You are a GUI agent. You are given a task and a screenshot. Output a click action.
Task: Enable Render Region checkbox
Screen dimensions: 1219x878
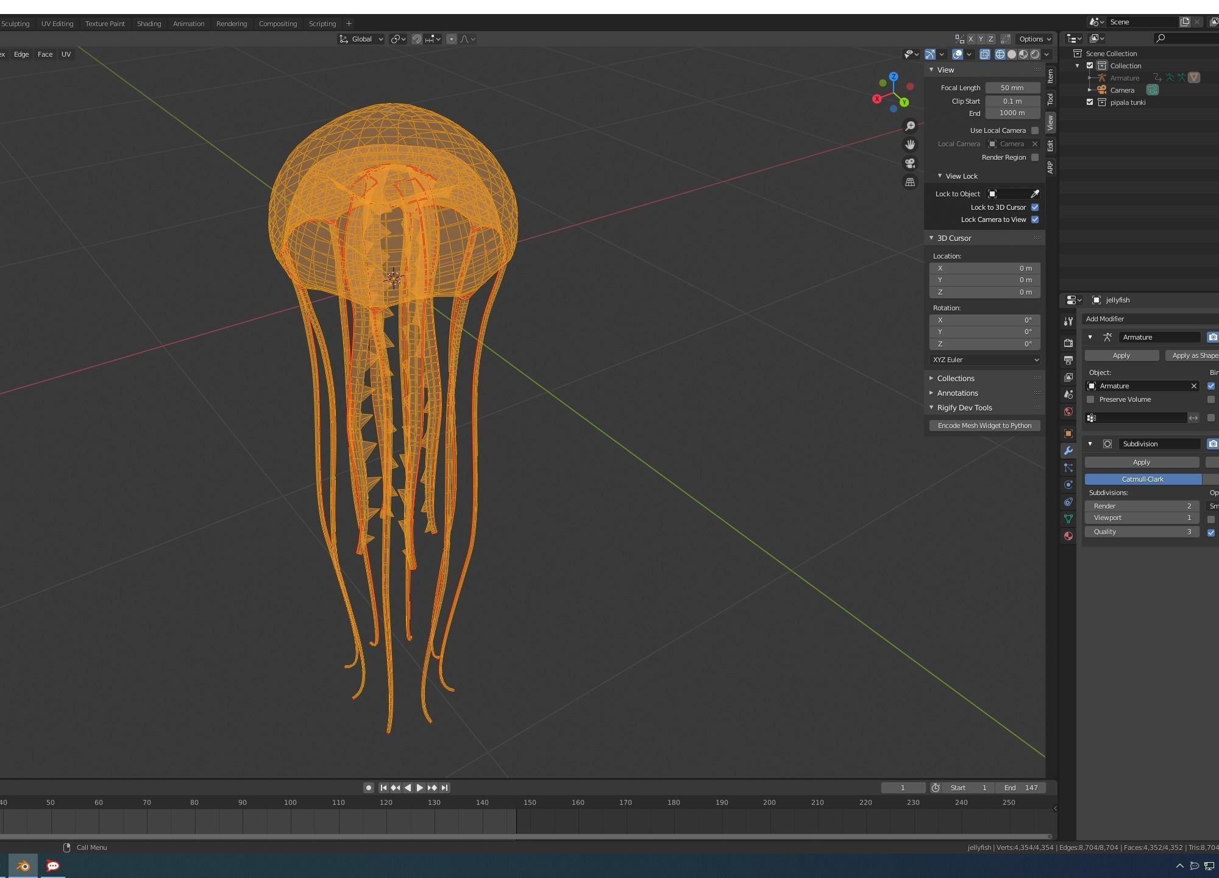pyautogui.click(x=1035, y=157)
